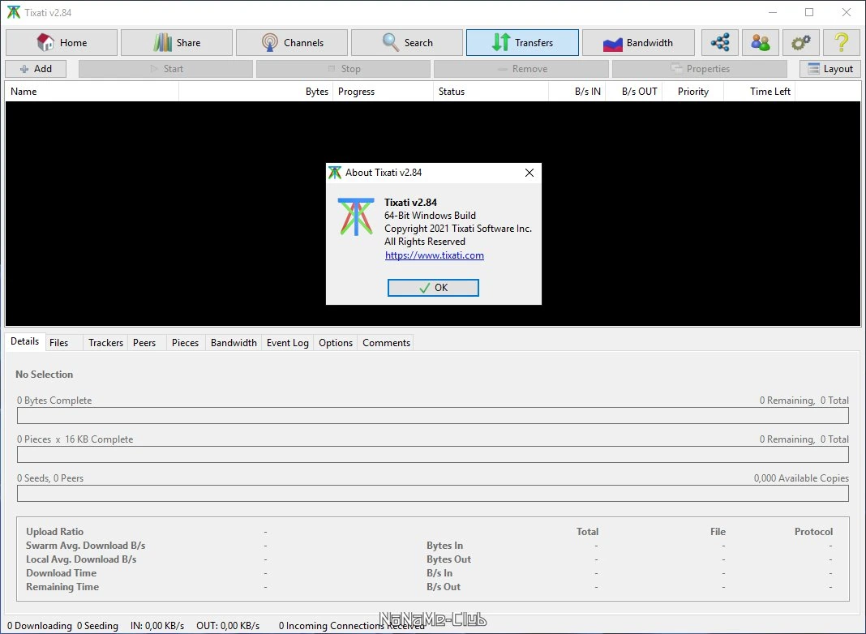
Task: Open the Search section
Action: point(407,42)
